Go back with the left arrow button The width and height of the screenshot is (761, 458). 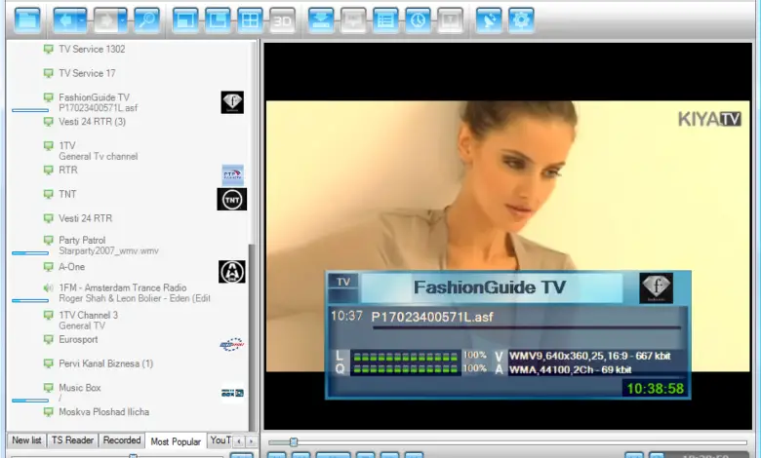[65, 20]
